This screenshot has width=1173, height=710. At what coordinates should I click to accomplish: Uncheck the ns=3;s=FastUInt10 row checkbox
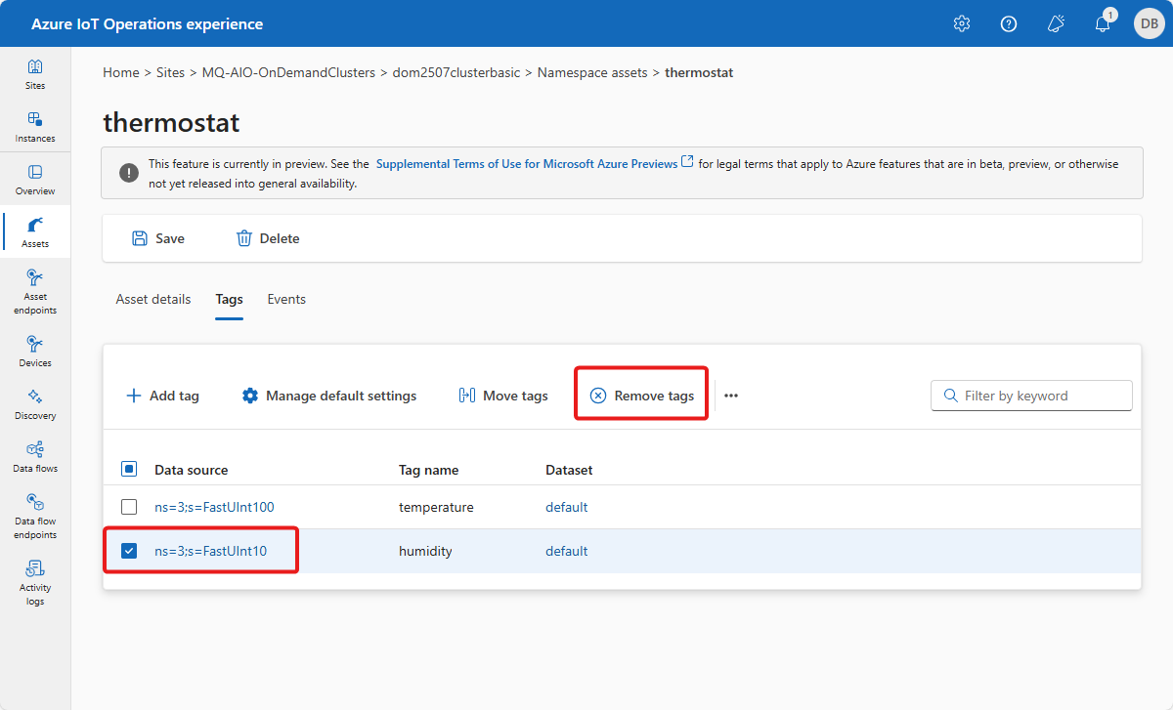pos(129,551)
